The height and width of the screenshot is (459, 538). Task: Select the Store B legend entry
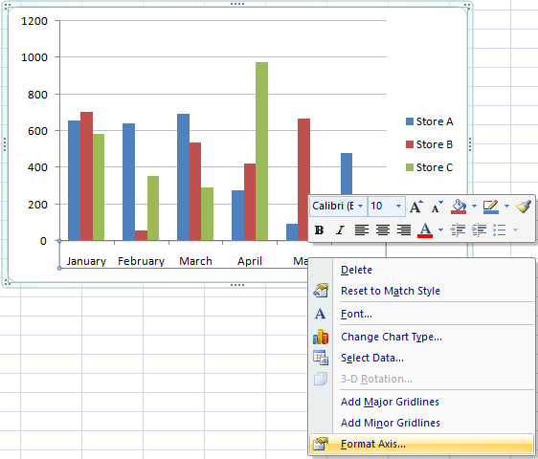point(429,144)
